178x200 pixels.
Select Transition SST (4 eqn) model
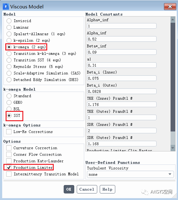click(x=9, y=60)
